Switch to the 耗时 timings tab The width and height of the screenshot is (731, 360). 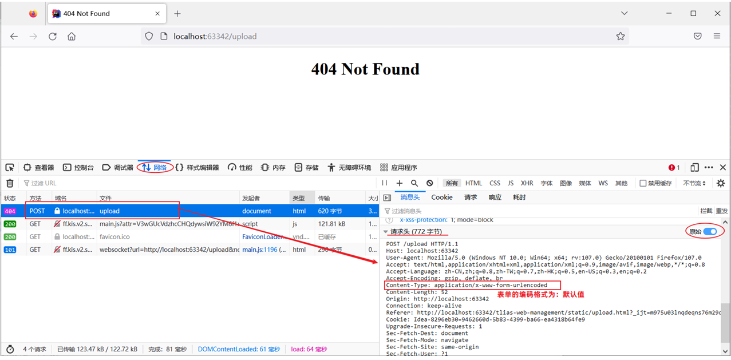(519, 197)
